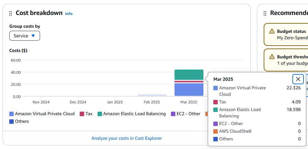Viewport: 308px width, 149px height.
Task: Click the Budget status warning icon
Action: [272, 31]
